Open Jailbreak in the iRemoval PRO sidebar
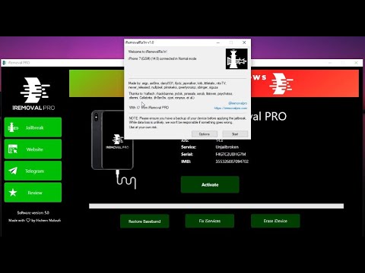This screenshot has width=365, height=273. point(33,127)
